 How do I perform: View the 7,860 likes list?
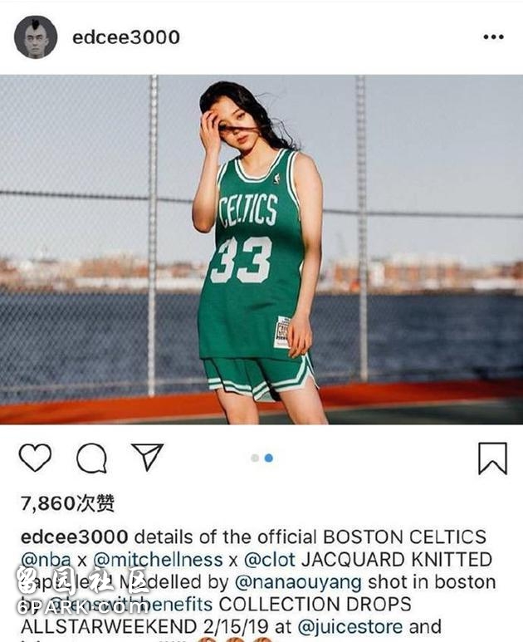[68, 503]
